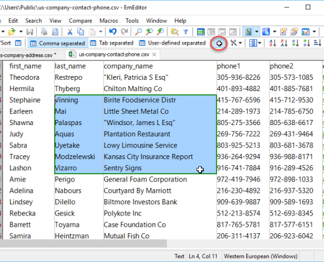Open the View menu
This screenshot has width=324, height=262.
(x=55, y=21)
